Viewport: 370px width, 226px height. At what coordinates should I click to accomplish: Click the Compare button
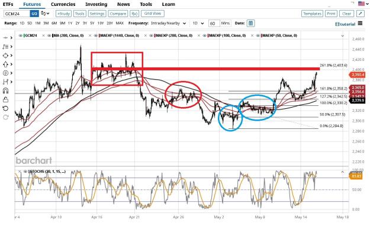(118, 14)
